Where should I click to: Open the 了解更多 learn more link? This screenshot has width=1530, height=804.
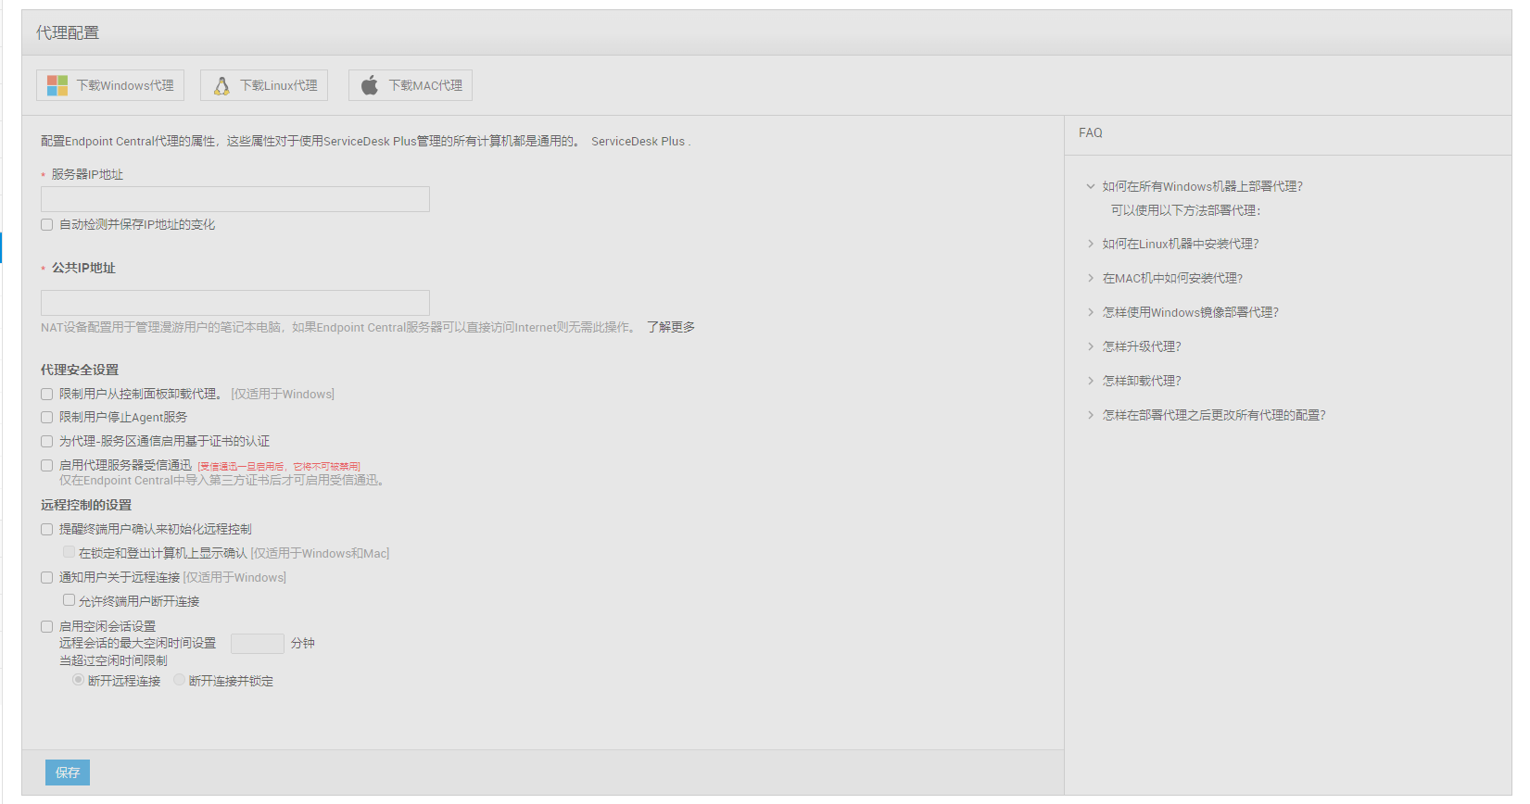click(671, 327)
